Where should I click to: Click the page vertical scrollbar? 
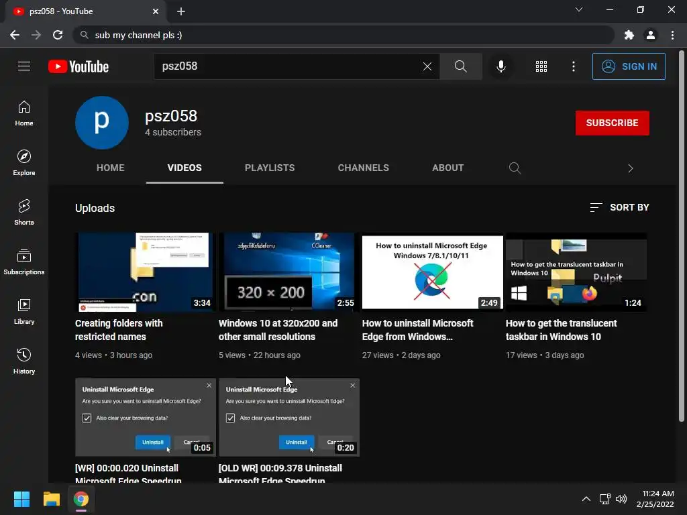[x=682, y=237]
